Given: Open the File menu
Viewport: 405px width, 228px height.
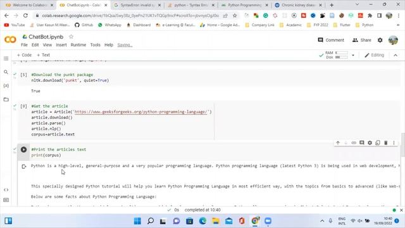Looking at the screenshot, I should [24, 45].
